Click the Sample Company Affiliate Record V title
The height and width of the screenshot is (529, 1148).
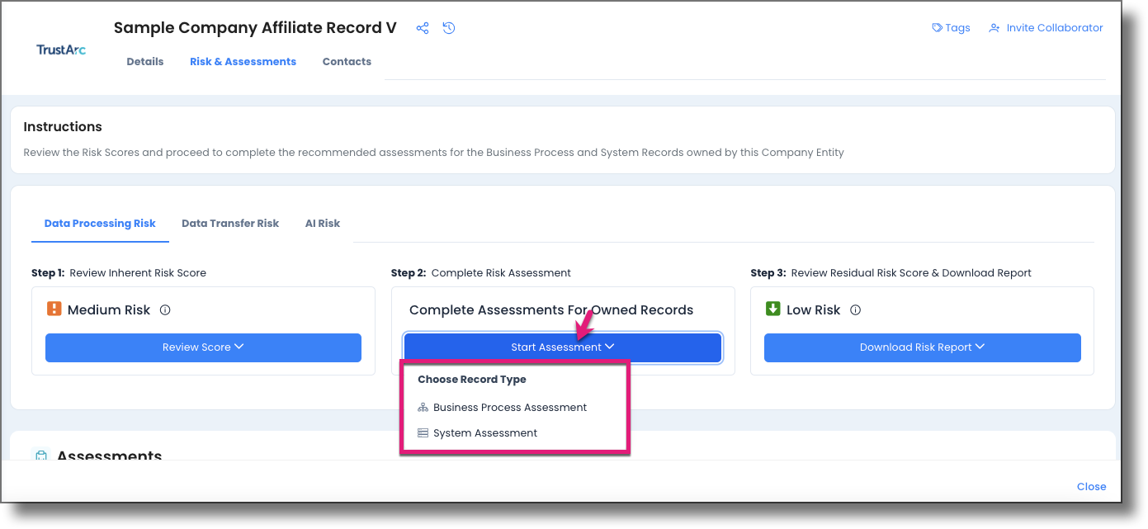tap(255, 28)
